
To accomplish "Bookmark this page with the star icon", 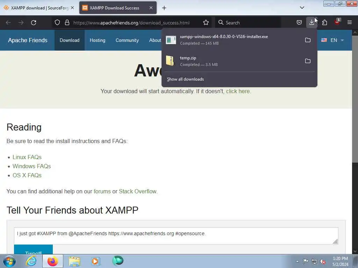I will click(206, 23).
